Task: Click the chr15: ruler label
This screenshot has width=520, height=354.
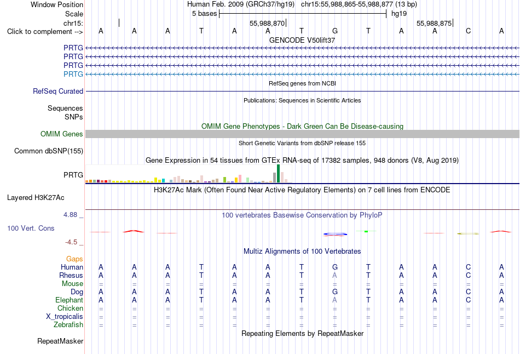Action: pyautogui.click(x=73, y=23)
